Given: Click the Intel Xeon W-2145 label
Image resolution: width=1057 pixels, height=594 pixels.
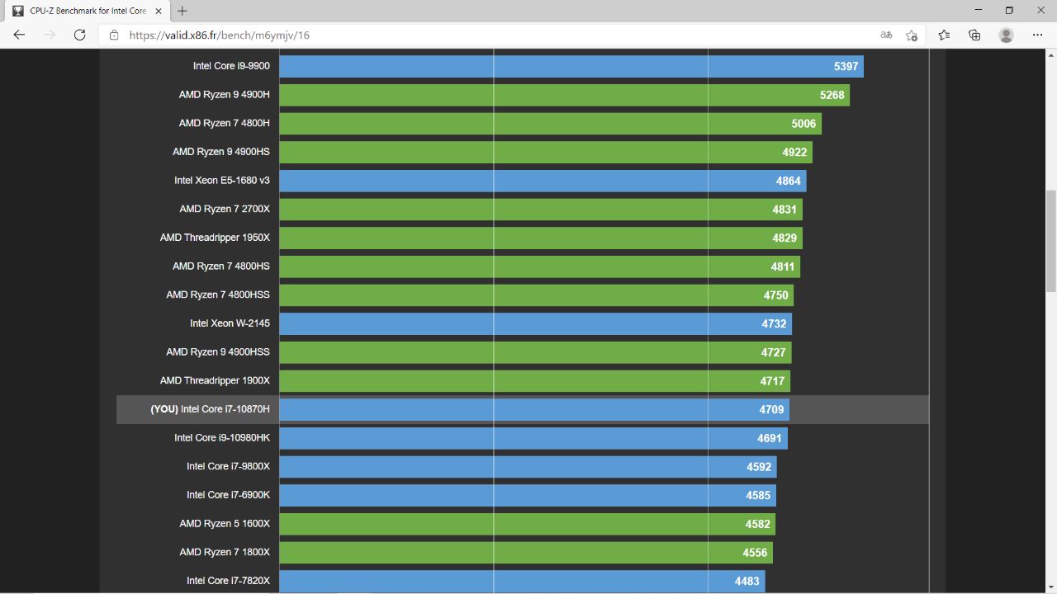Looking at the screenshot, I should [230, 323].
